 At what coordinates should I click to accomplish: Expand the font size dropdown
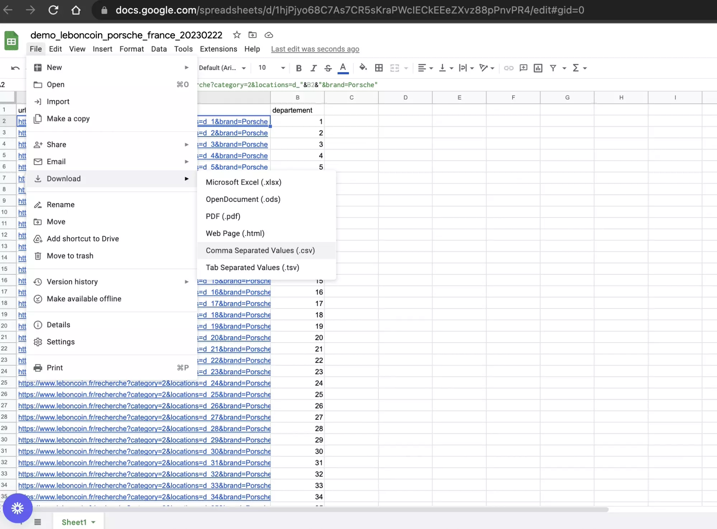click(283, 68)
